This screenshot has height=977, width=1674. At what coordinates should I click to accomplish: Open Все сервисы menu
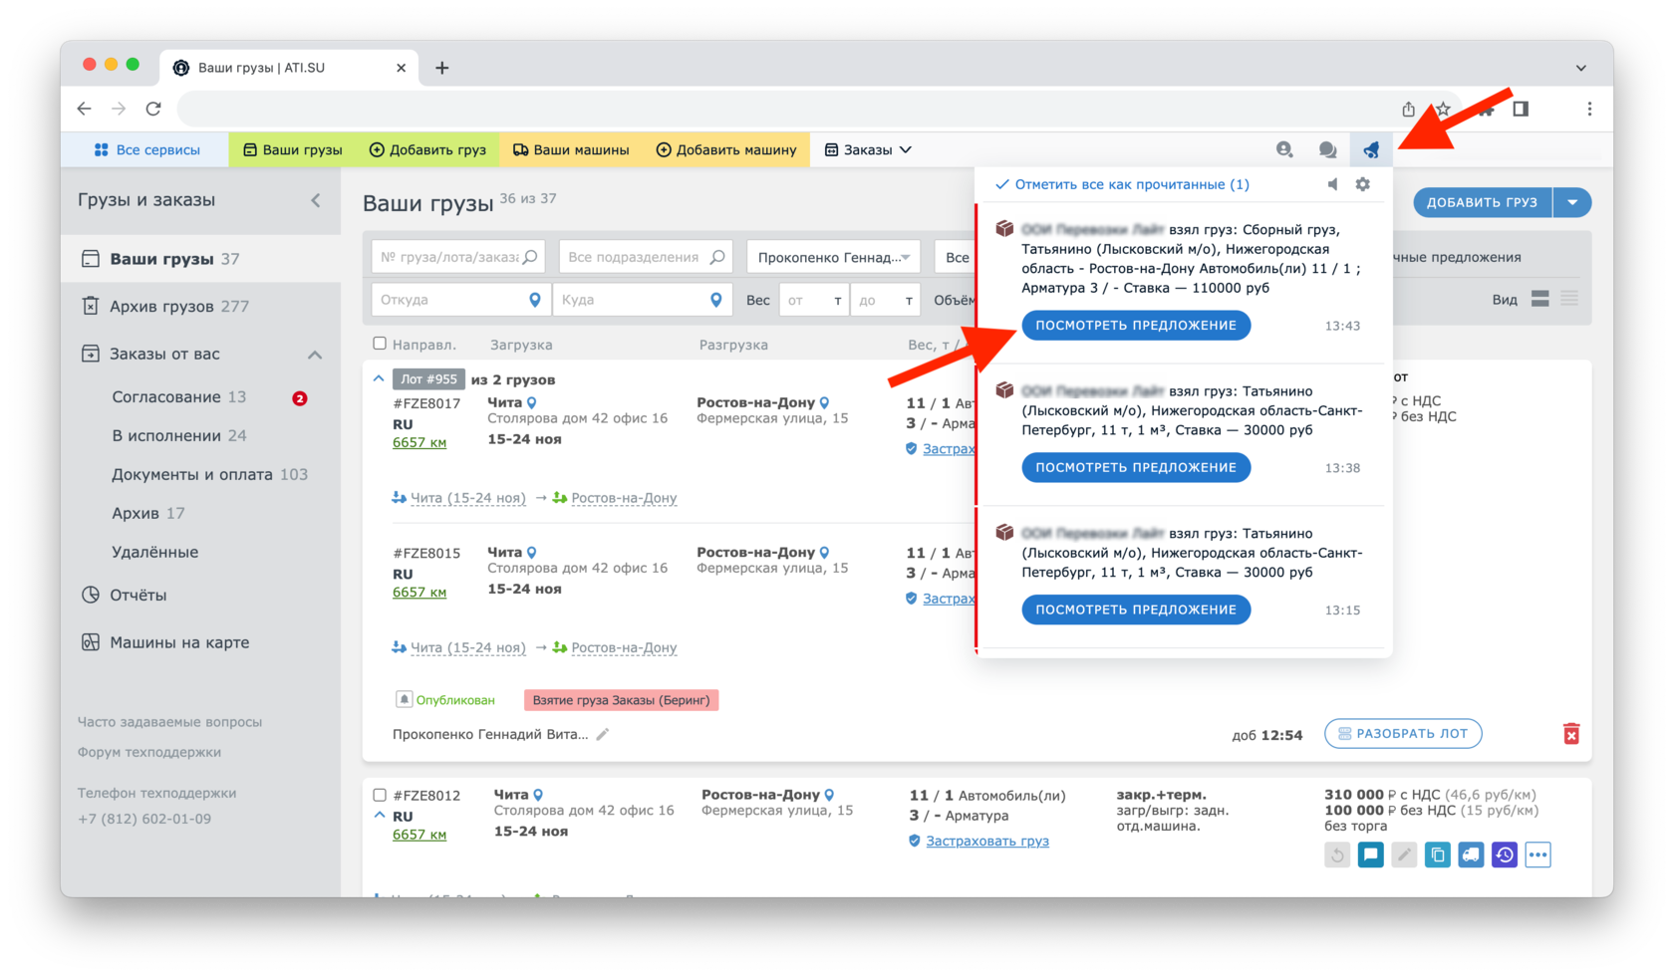coord(146,149)
